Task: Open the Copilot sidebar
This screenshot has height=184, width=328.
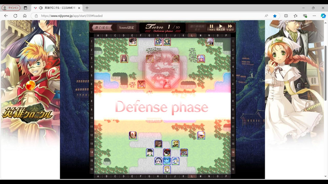Action: [x=323, y=16]
